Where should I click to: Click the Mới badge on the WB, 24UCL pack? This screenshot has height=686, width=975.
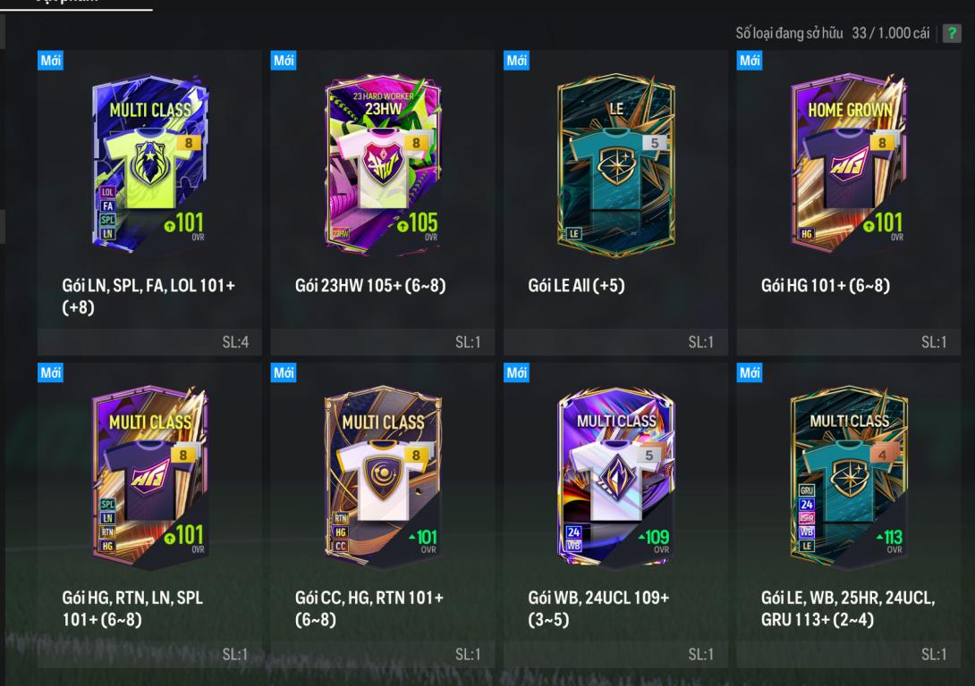click(516, 372)
